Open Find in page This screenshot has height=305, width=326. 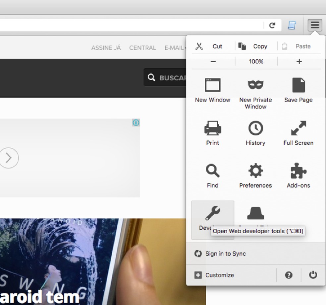coord(213,176)
